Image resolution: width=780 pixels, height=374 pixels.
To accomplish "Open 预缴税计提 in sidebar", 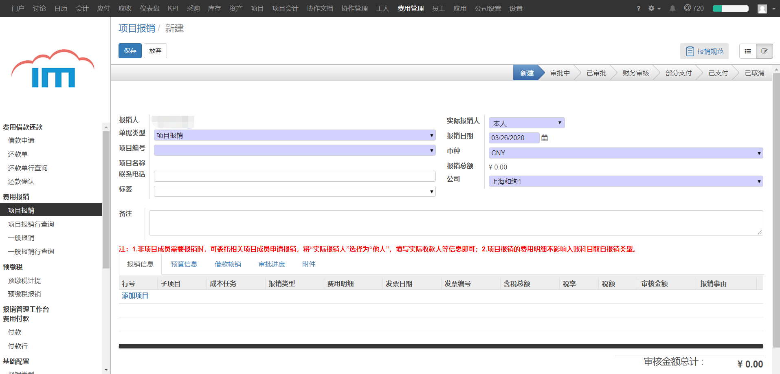I will (x=24, y=281).
